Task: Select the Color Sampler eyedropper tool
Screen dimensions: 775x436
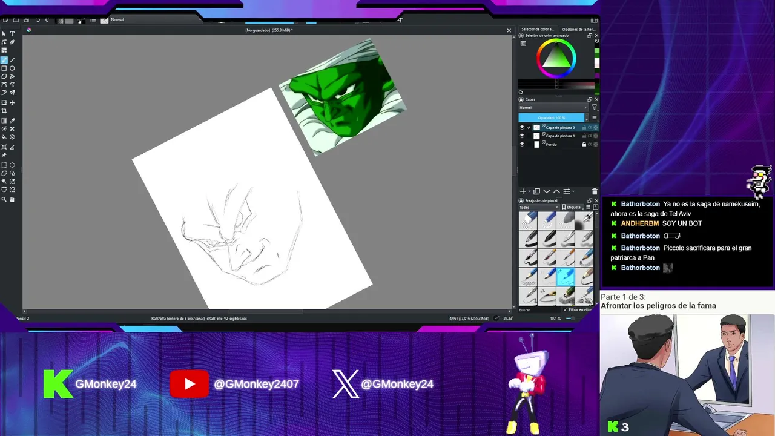Action: [x=12, y=121]
